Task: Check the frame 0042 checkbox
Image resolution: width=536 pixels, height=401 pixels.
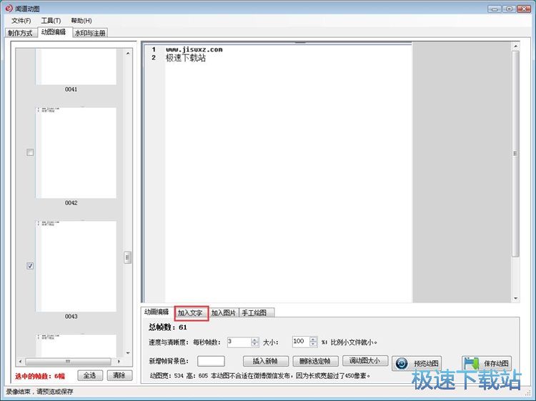Action: tap(30, 152)
